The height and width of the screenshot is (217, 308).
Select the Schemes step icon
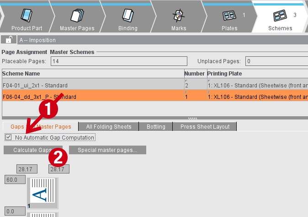280,16
